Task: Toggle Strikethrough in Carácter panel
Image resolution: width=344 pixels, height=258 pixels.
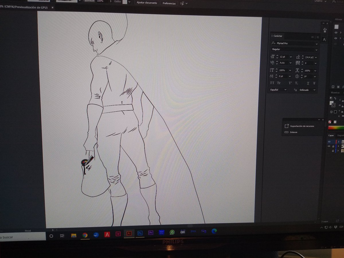Action: pyautogui.click(x=314, y=83)
